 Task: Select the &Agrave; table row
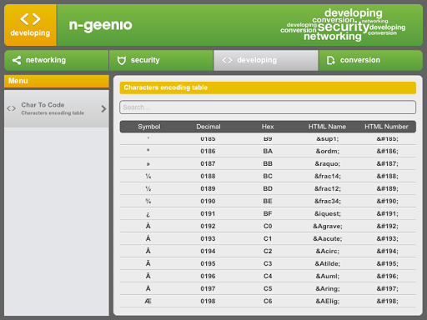268,226
